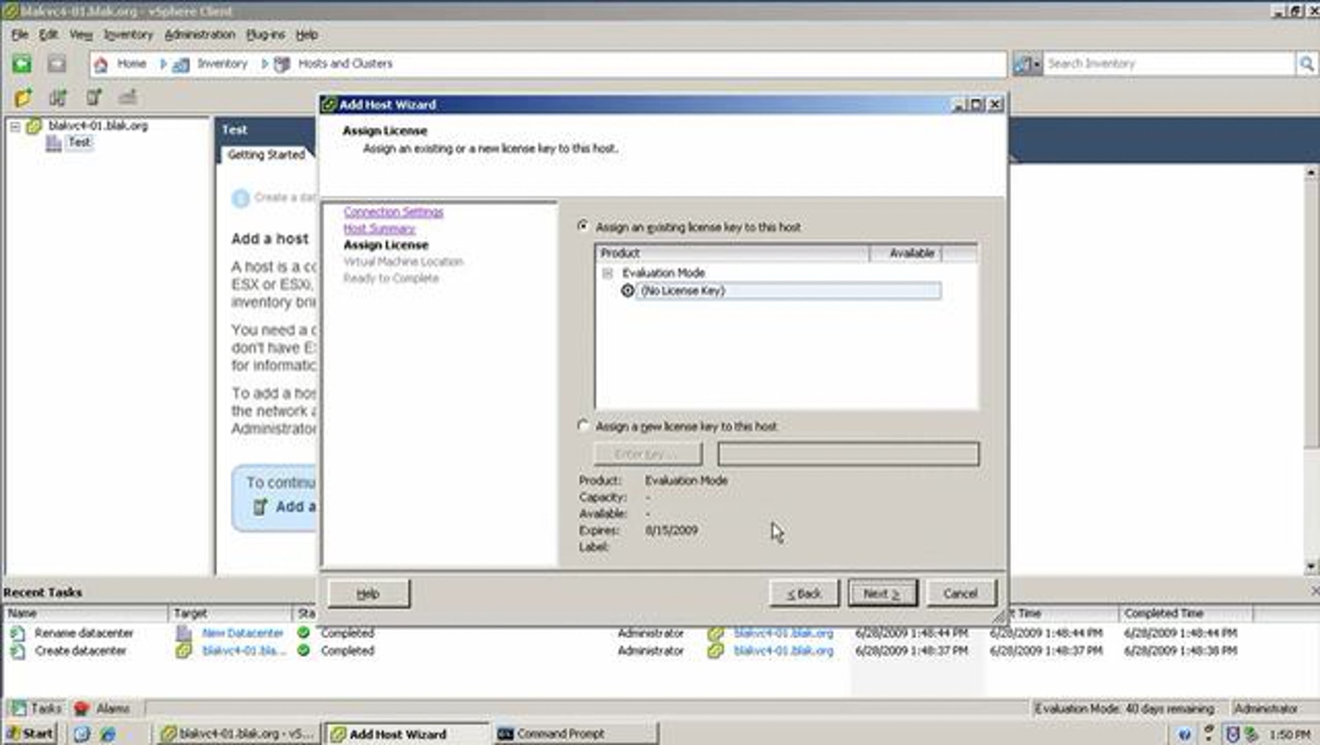Click the Create datacenter task icon
Viewport: 1320px width, 745px height.
pos(18,651)
